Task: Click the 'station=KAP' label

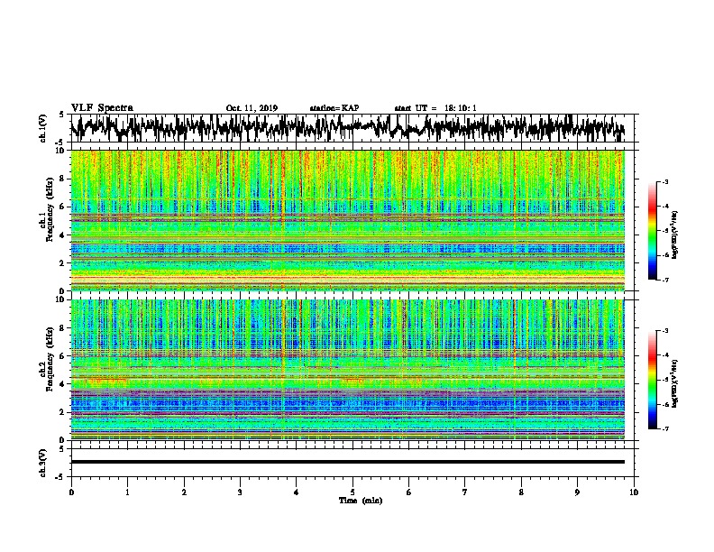Action: [x=334, y=108]
